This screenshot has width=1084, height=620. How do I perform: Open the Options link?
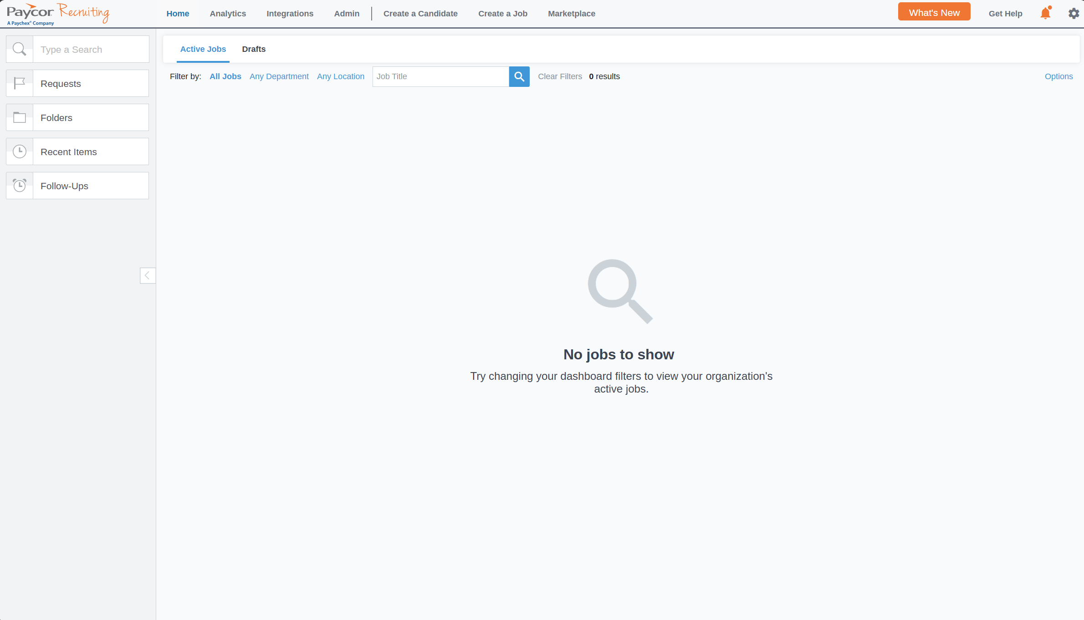coord(1058,76)
